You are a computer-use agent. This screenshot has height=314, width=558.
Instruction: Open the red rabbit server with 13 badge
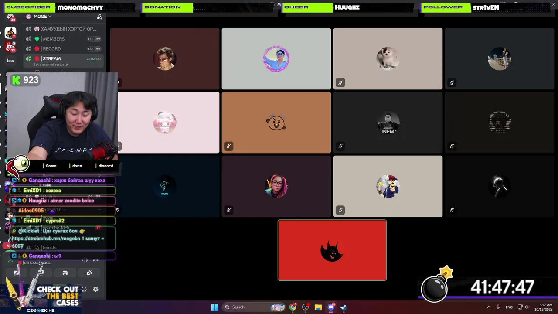click(x=10, y=47)
